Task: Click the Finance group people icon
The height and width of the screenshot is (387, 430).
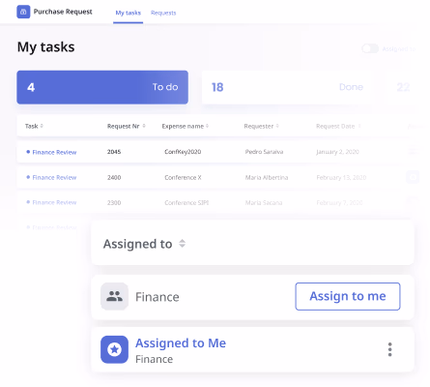Action: (x=114, y=296)
